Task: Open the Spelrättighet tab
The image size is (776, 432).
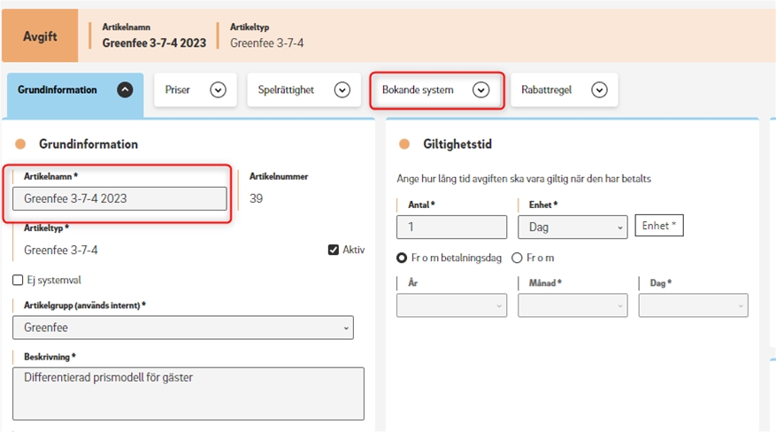Action: coord(303,89)
